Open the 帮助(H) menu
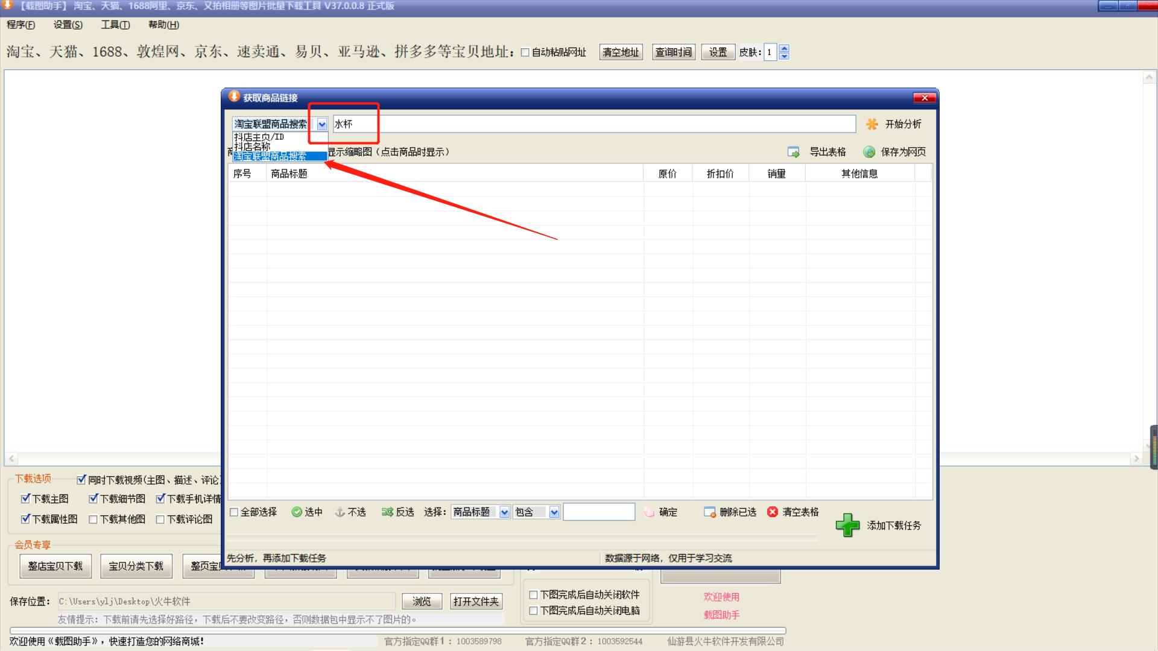 coord(163,25)
